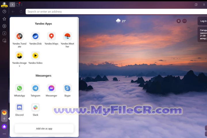This screenshot has height=138, width=207.
Task: Click the apps panel scrollbar
Action: [78, 45]
